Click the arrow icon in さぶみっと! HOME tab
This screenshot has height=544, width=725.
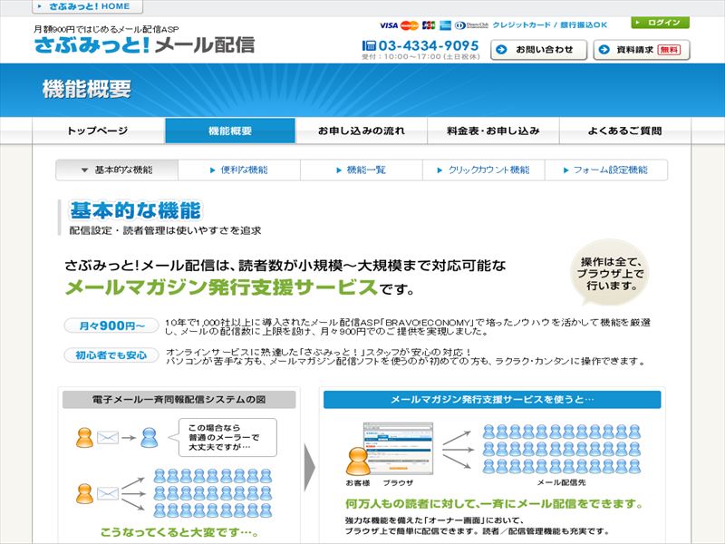(40, 6)
